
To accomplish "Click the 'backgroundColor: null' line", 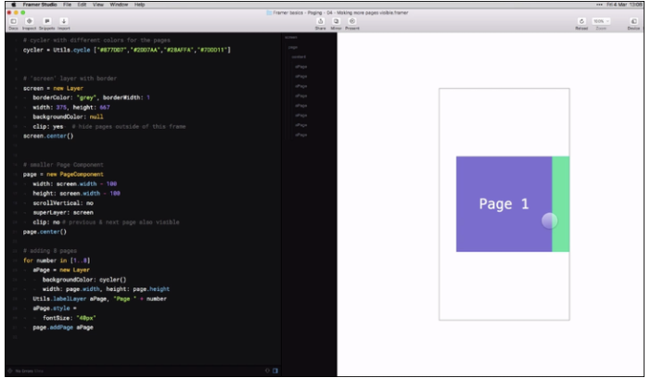I will 68,117.
